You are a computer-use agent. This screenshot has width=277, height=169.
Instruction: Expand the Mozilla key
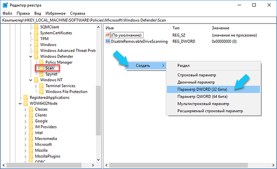point(25,150)
